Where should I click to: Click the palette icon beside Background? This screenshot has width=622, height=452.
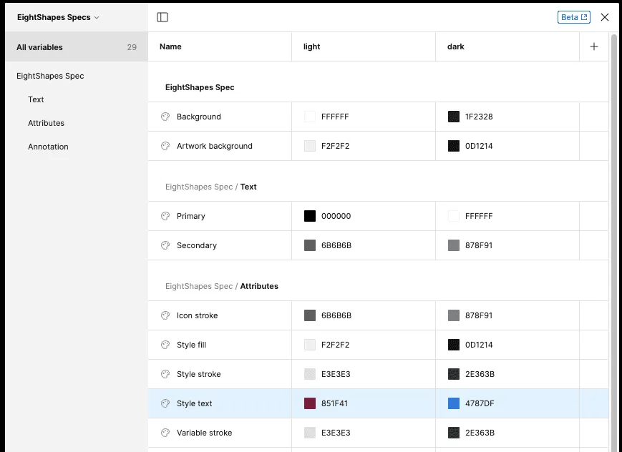(165, 117)
